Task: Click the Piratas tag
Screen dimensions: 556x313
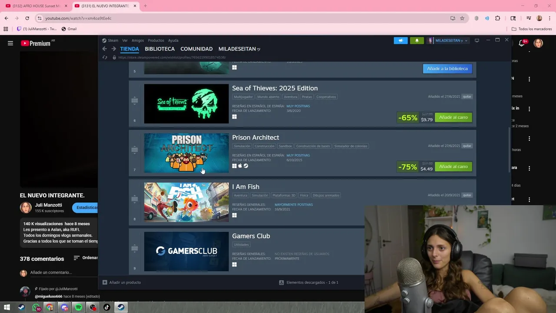Action: point(307,97)
